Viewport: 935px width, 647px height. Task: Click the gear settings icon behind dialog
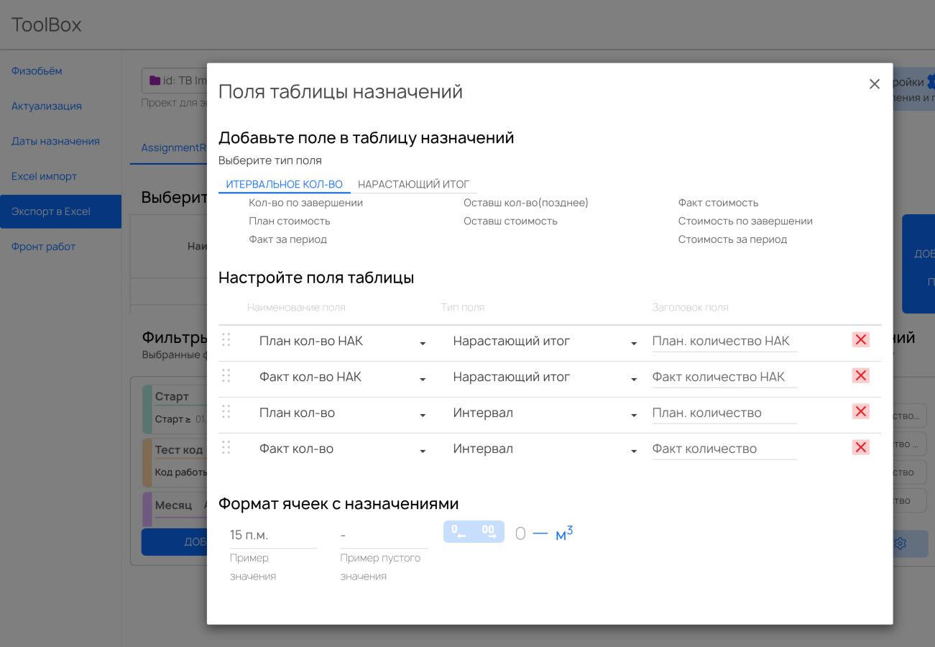(900, 543)
